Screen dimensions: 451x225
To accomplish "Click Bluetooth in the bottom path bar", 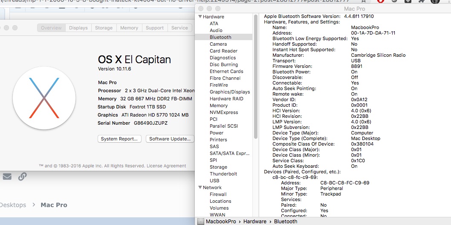I will pos(286,222).
